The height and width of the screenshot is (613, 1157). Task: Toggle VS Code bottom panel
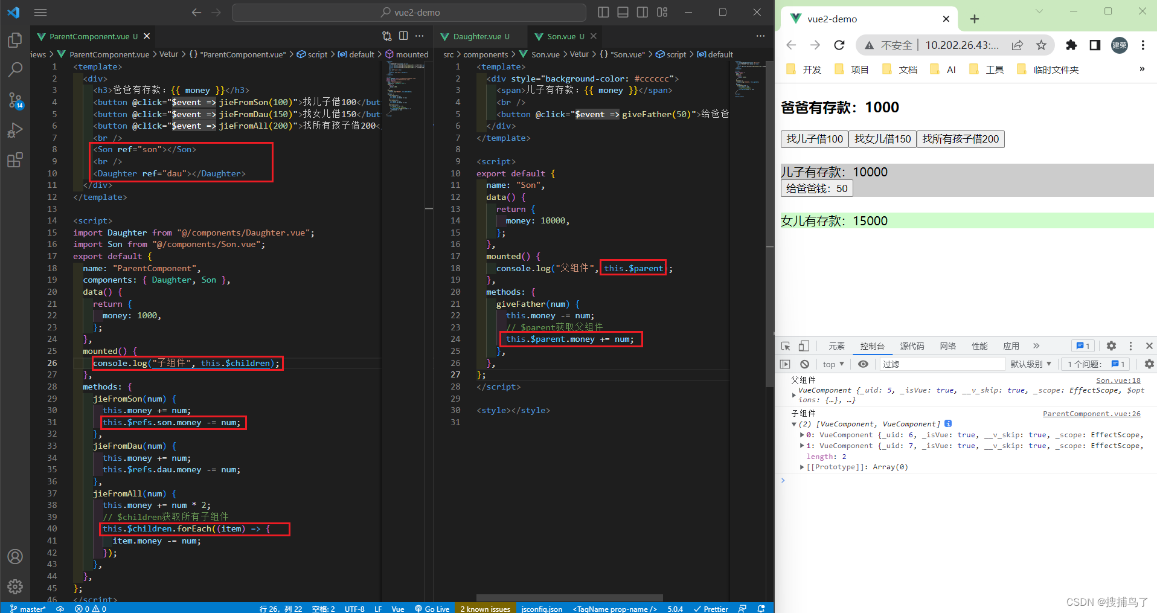tap(623, 12)
